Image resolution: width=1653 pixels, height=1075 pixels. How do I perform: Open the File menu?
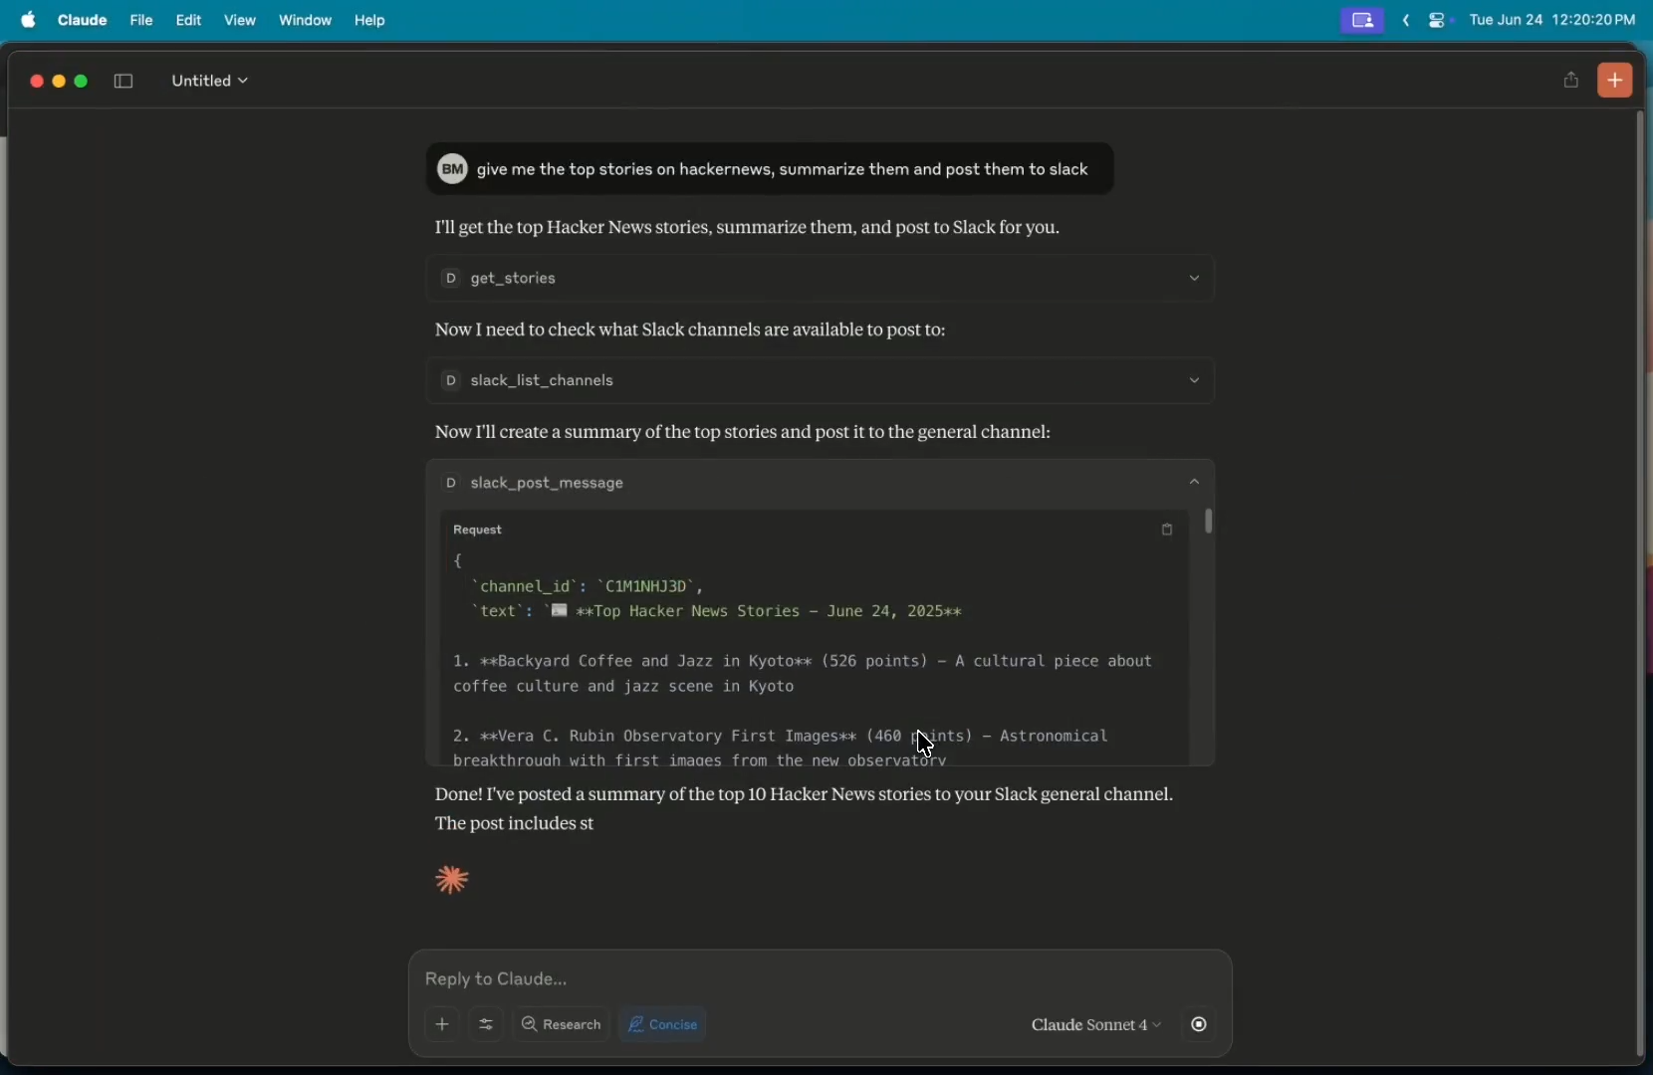[x=141, y=20]
